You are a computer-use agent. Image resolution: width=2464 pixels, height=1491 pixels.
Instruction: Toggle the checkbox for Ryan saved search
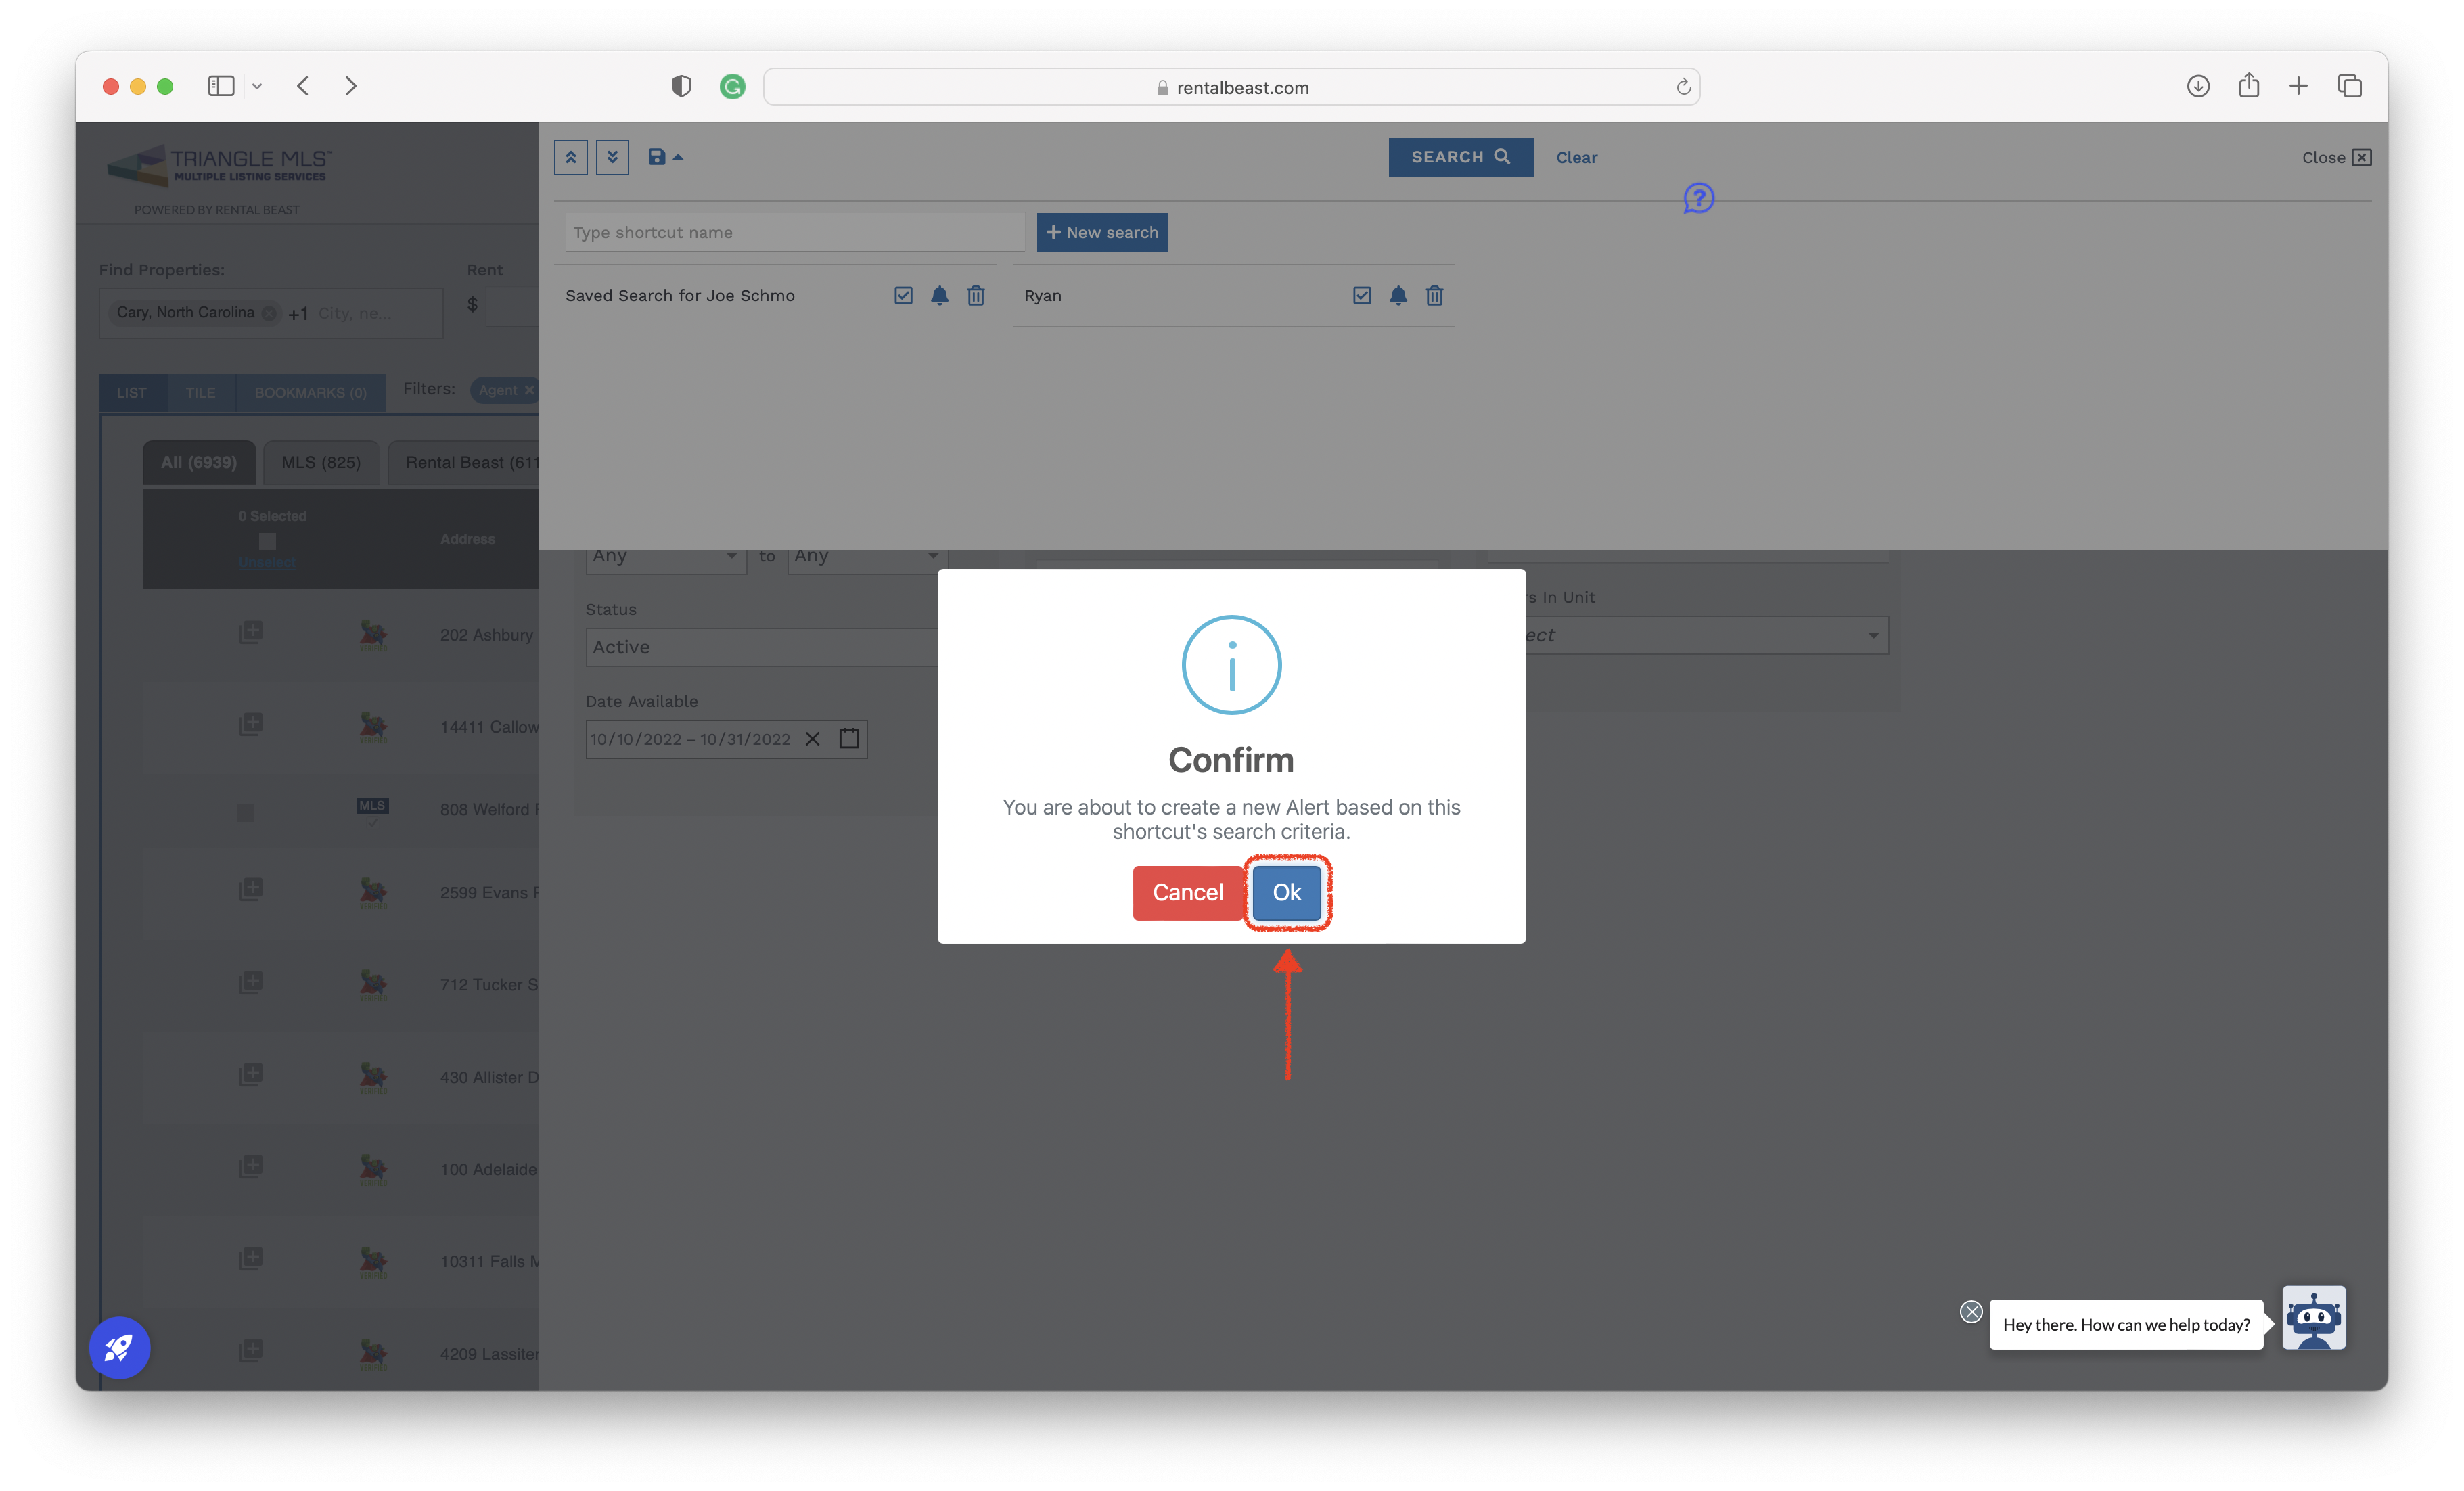coord(1361,295)
